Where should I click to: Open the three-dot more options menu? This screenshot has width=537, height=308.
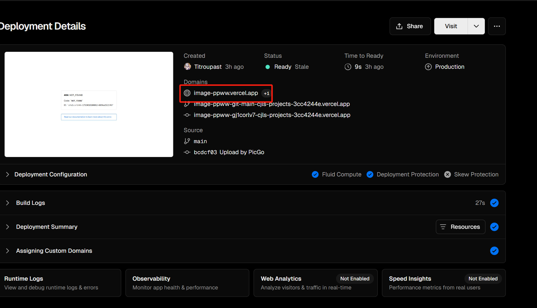(497, 26)
